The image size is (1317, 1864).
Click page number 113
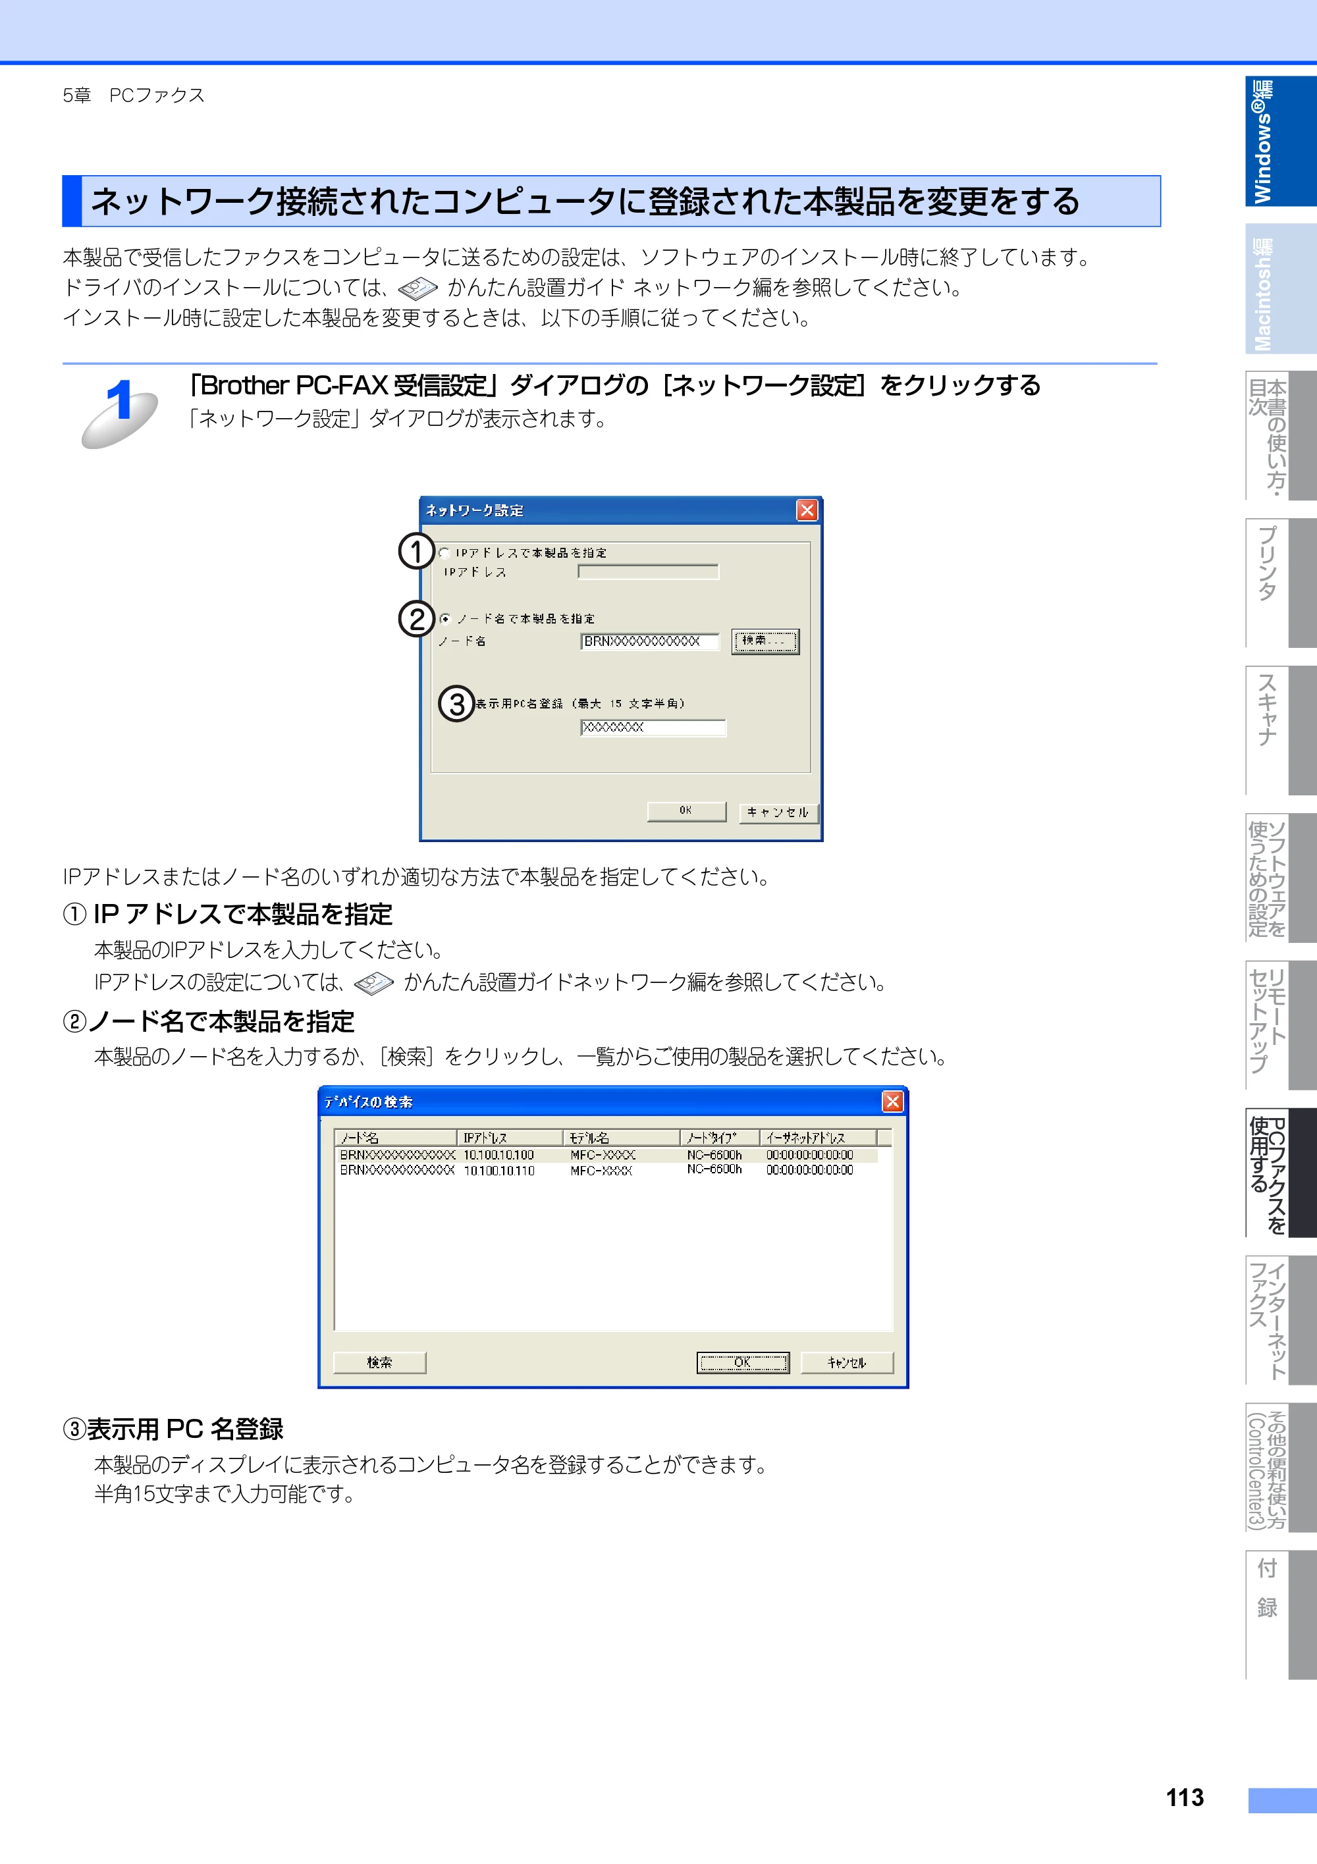click(1185, 1798)
